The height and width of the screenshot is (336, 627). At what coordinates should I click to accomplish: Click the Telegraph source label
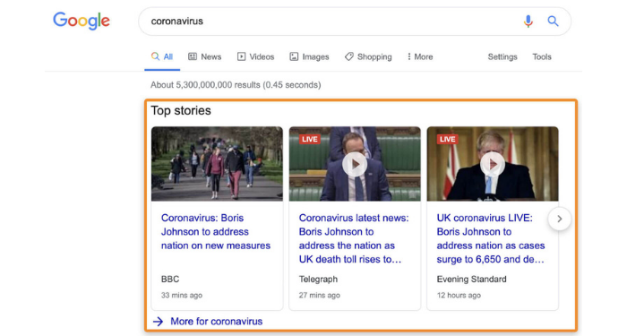[318, 280]
